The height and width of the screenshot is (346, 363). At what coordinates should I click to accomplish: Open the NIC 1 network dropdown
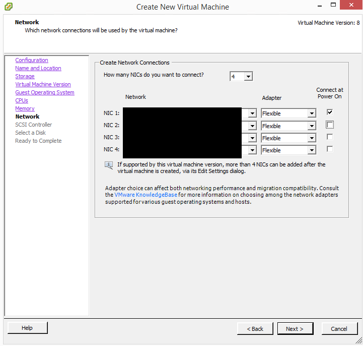click(252, 113)
